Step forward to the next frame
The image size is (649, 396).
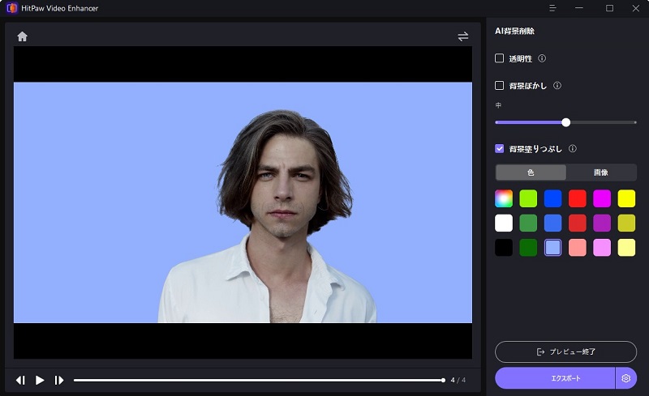(x=59, y=380)
